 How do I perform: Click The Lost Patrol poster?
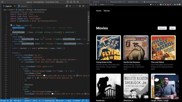click(163, 48)
